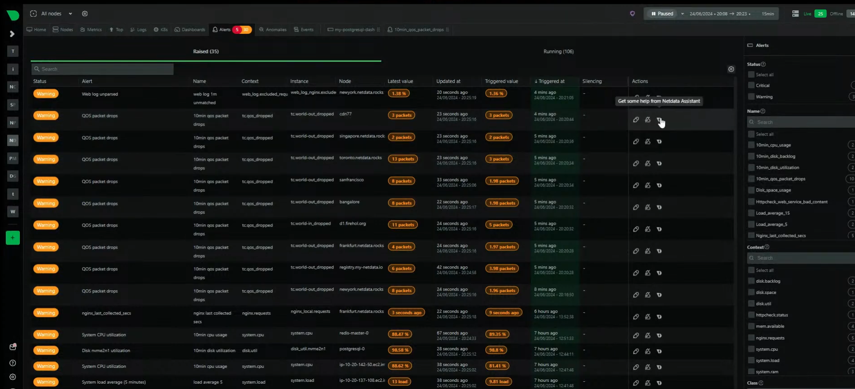The width and height of the screenshot is (855, 389).
Task: Check the 10min_qos_packet_drops name filter
Action: coord(751,179)
